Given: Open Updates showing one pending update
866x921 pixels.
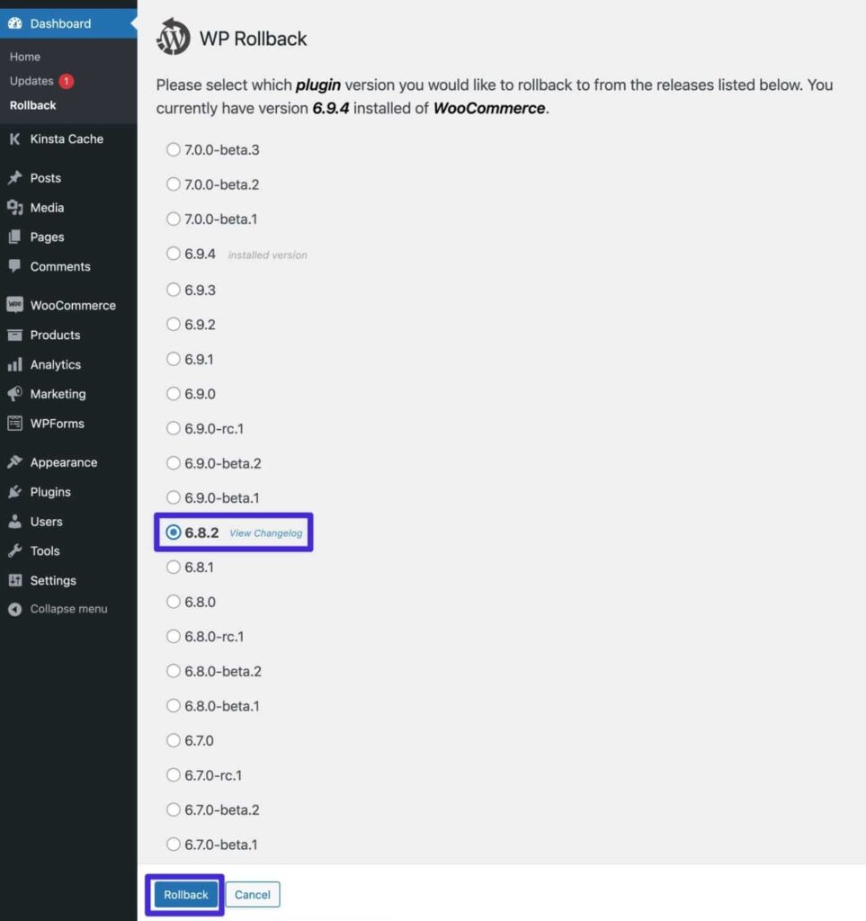Looking at the screenshot, I should point(33,80).
